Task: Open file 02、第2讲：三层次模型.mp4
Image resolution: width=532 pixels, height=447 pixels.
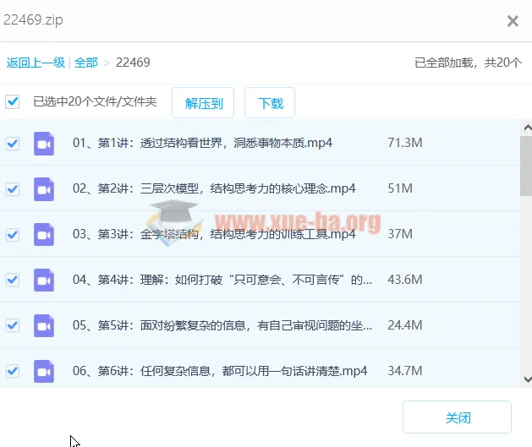Action: [x=214, y=188]
